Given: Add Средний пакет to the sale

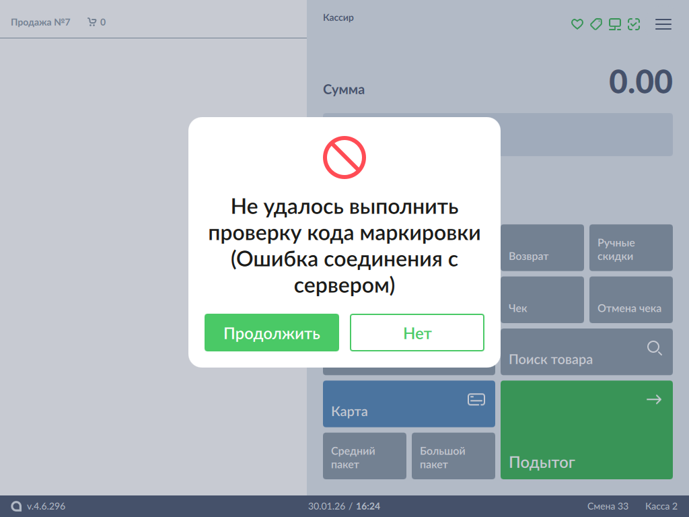Looking at the screenshot, I should coord(364,456).
